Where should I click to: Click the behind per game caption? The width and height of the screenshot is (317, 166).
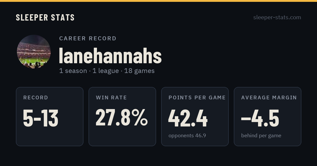coord(261,136)
